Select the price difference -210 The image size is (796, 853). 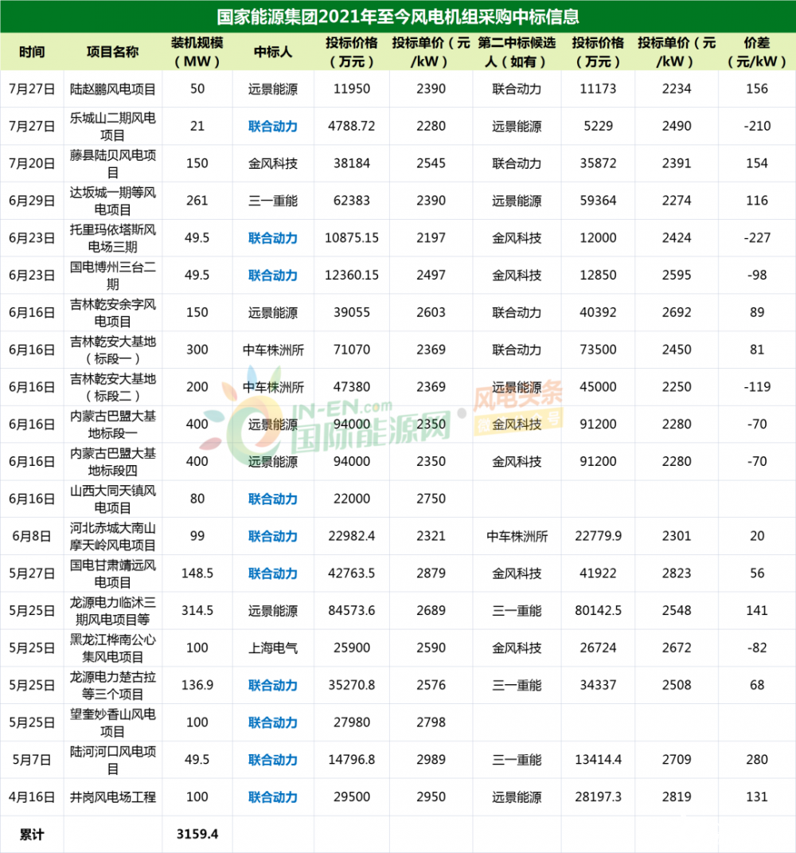click(757, 126)
